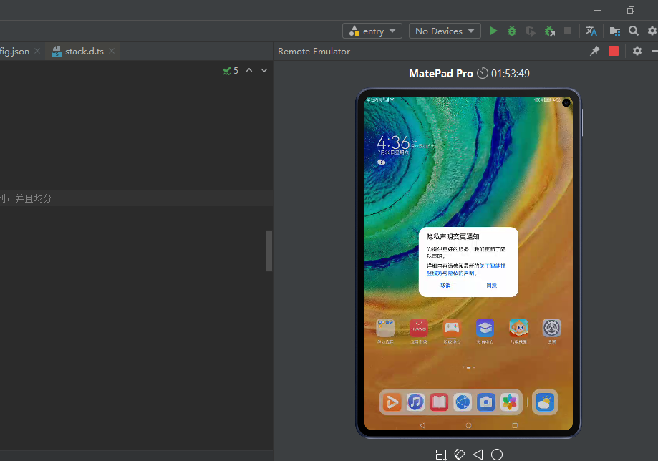The height and width of the screenshot is (461, 658).
Task: Open the Huawei AppGallery icon on the home screen
Action: (418, 328)
